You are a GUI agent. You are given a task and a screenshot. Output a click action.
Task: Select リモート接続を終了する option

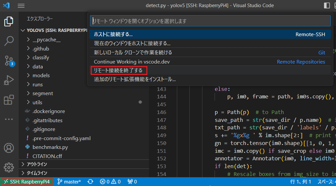pos(210,70)
